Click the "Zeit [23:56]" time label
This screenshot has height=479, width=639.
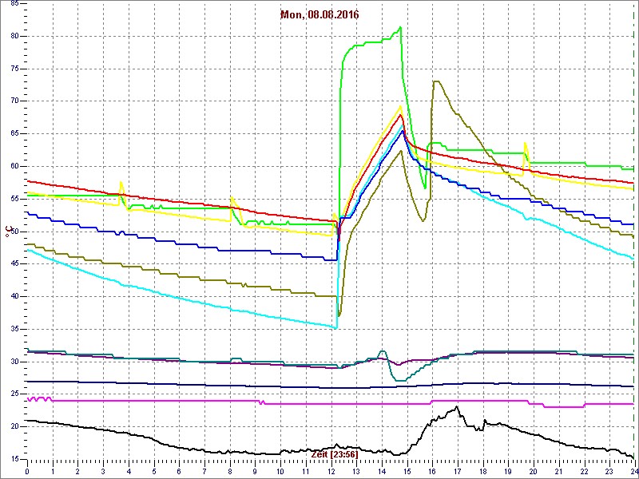[335, 453]
